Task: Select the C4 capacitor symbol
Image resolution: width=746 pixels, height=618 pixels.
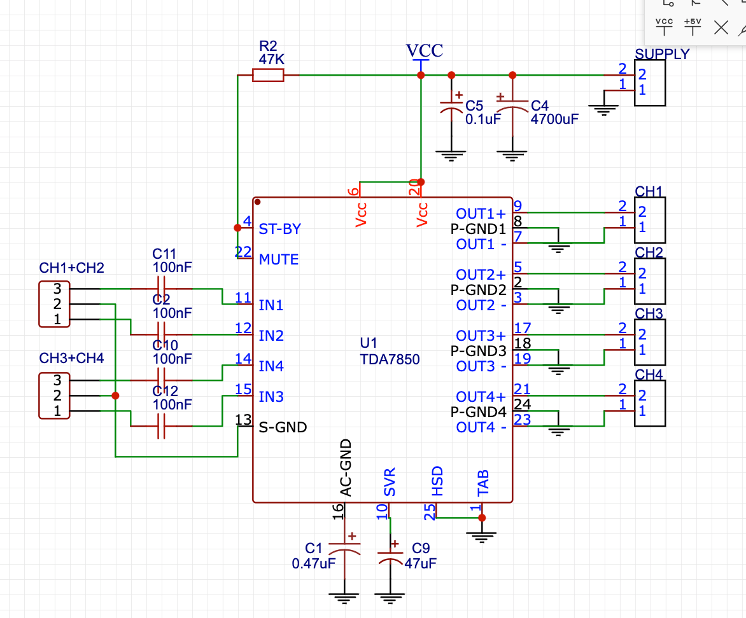Action: tap(512, 106)
